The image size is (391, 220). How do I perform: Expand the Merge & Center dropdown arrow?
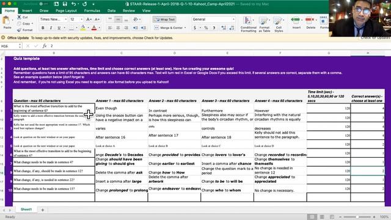point(185,28)
